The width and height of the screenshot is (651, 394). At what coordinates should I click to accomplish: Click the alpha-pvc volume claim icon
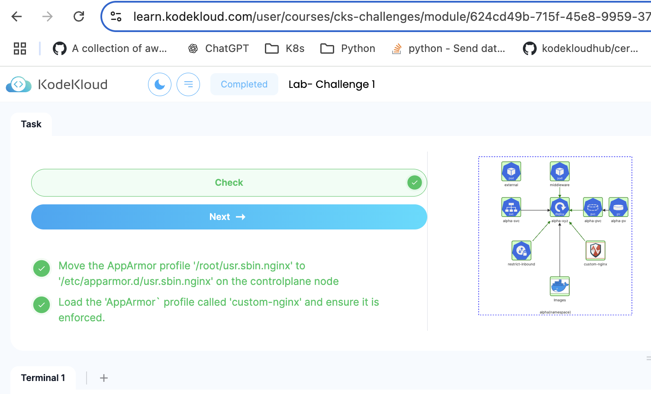coord(593,207)
